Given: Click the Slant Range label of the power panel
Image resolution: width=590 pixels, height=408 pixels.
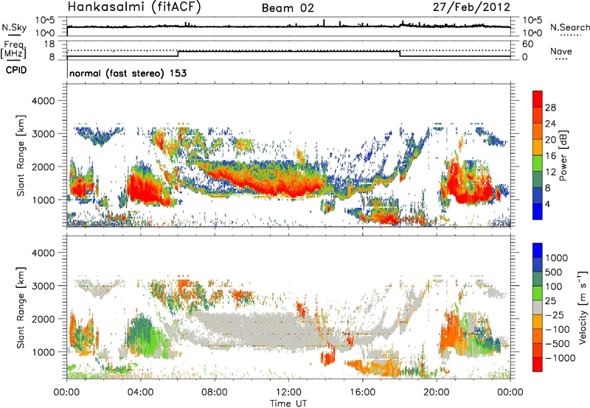Looking at the screenshot, I should coord(21,155).
